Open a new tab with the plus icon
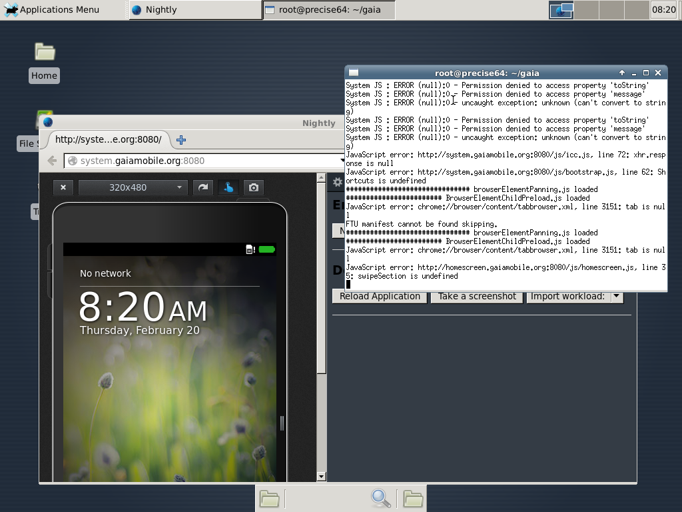The image size is (682, 512). point(181,140)
